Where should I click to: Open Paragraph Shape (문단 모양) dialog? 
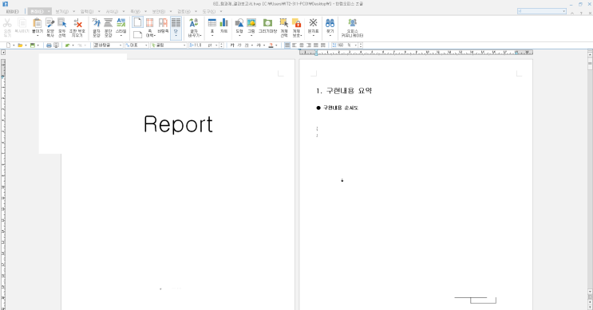click(109, 23)
